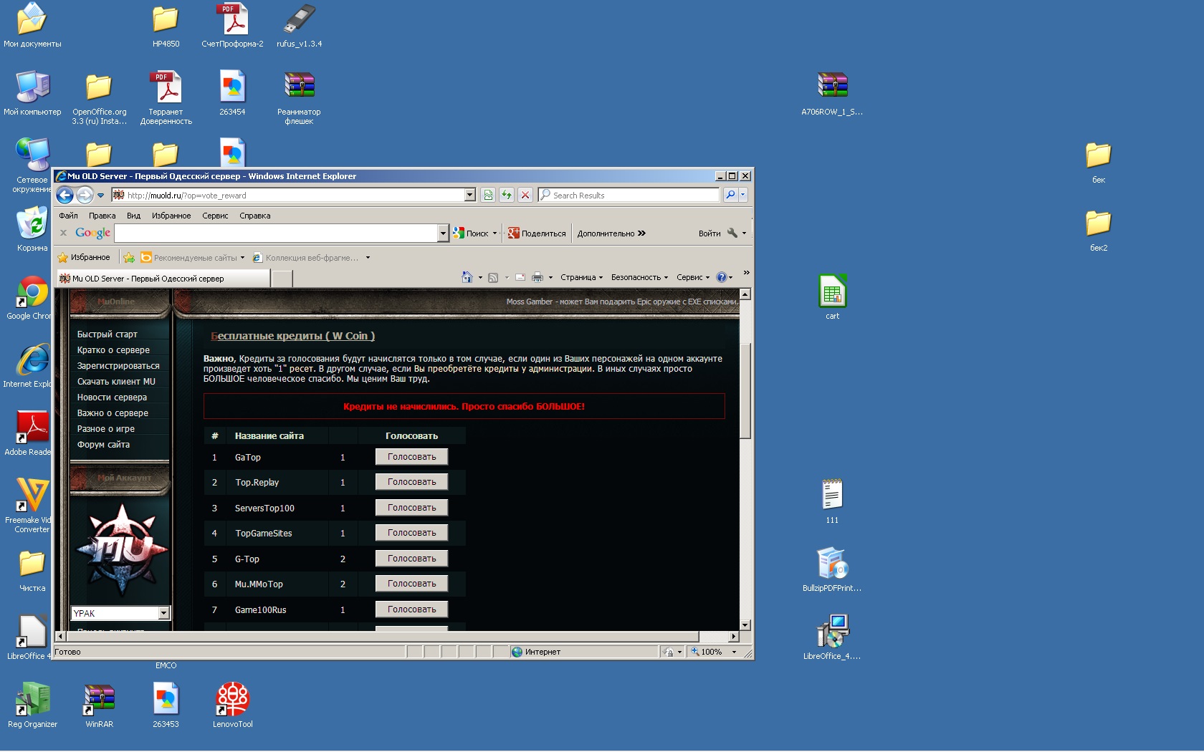Open recent pages dropdown next to Forward
Screen dimensions: 1204x752
[x=100, y=195]
